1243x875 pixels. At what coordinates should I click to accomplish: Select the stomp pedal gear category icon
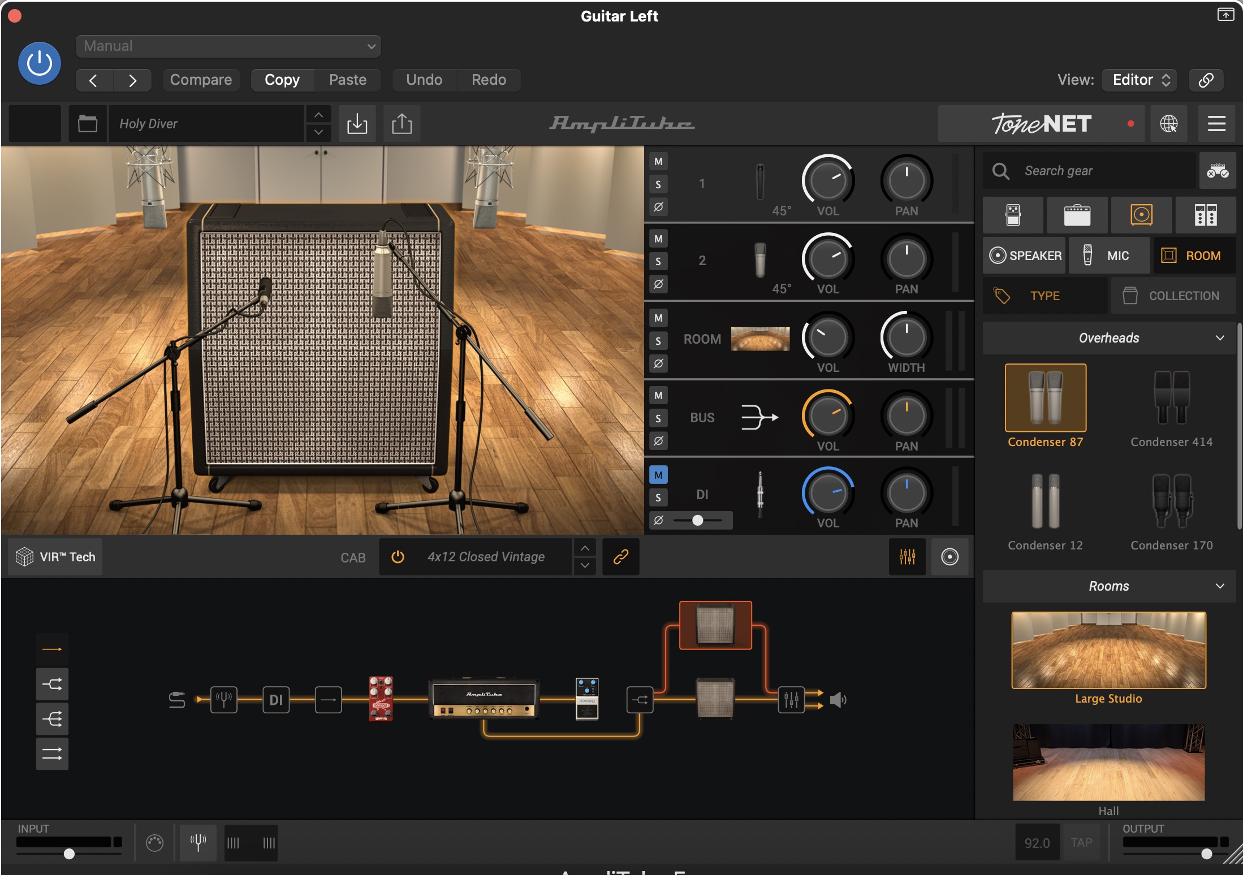click(1013, 215)
